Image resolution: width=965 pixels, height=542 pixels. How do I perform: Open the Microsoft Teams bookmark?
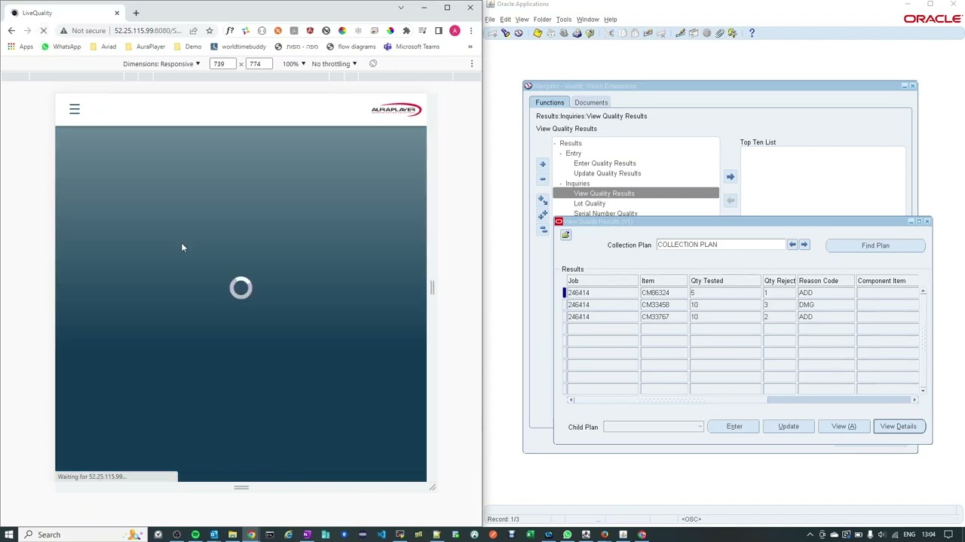coord(412,47)
